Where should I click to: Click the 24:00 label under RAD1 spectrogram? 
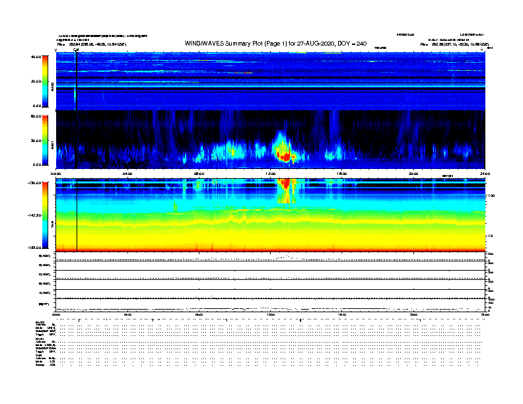pyautogui.click(x=485, y=174)
